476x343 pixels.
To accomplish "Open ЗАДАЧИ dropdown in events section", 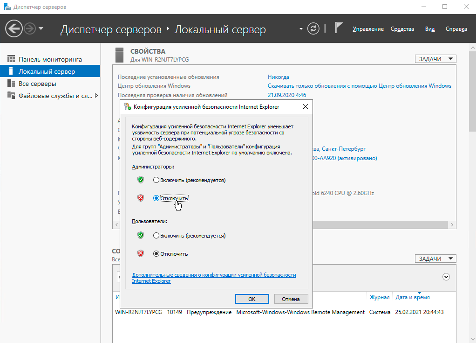I will [x=435, y=259].
